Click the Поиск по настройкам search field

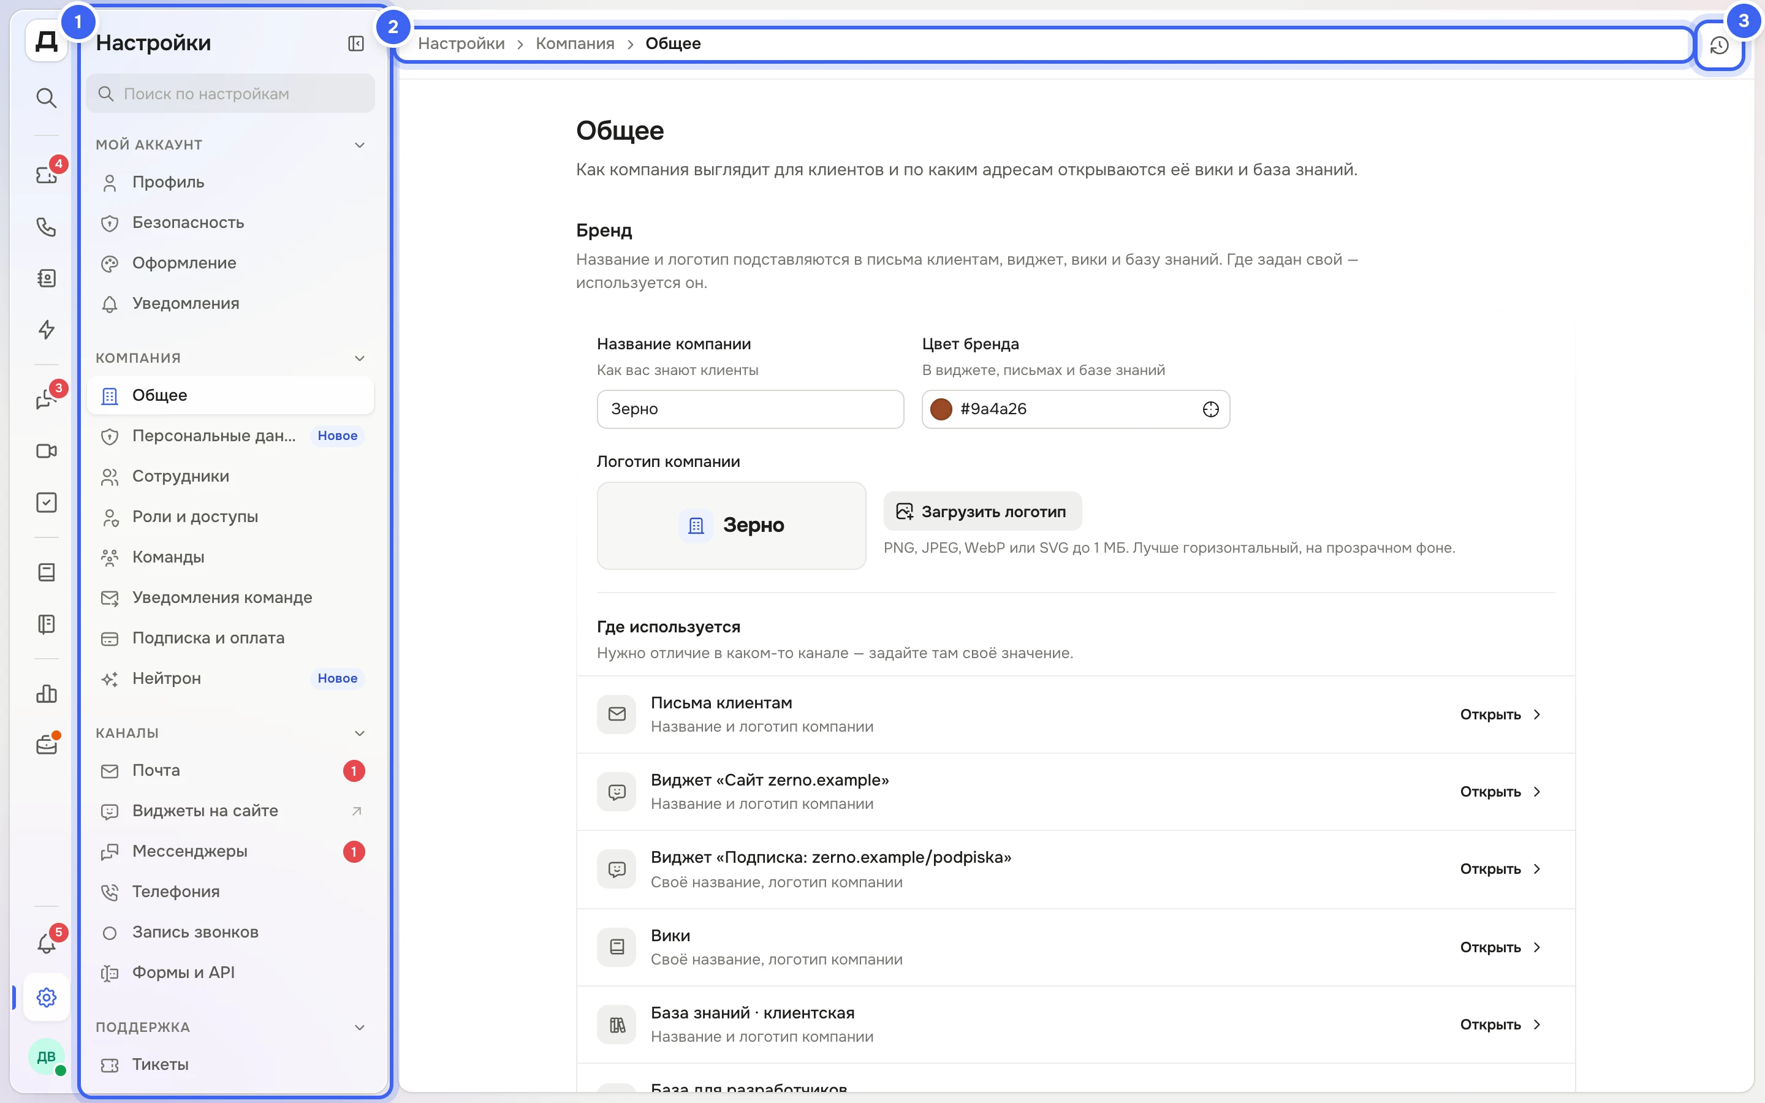pyautogui.click(x=230, y=93)
